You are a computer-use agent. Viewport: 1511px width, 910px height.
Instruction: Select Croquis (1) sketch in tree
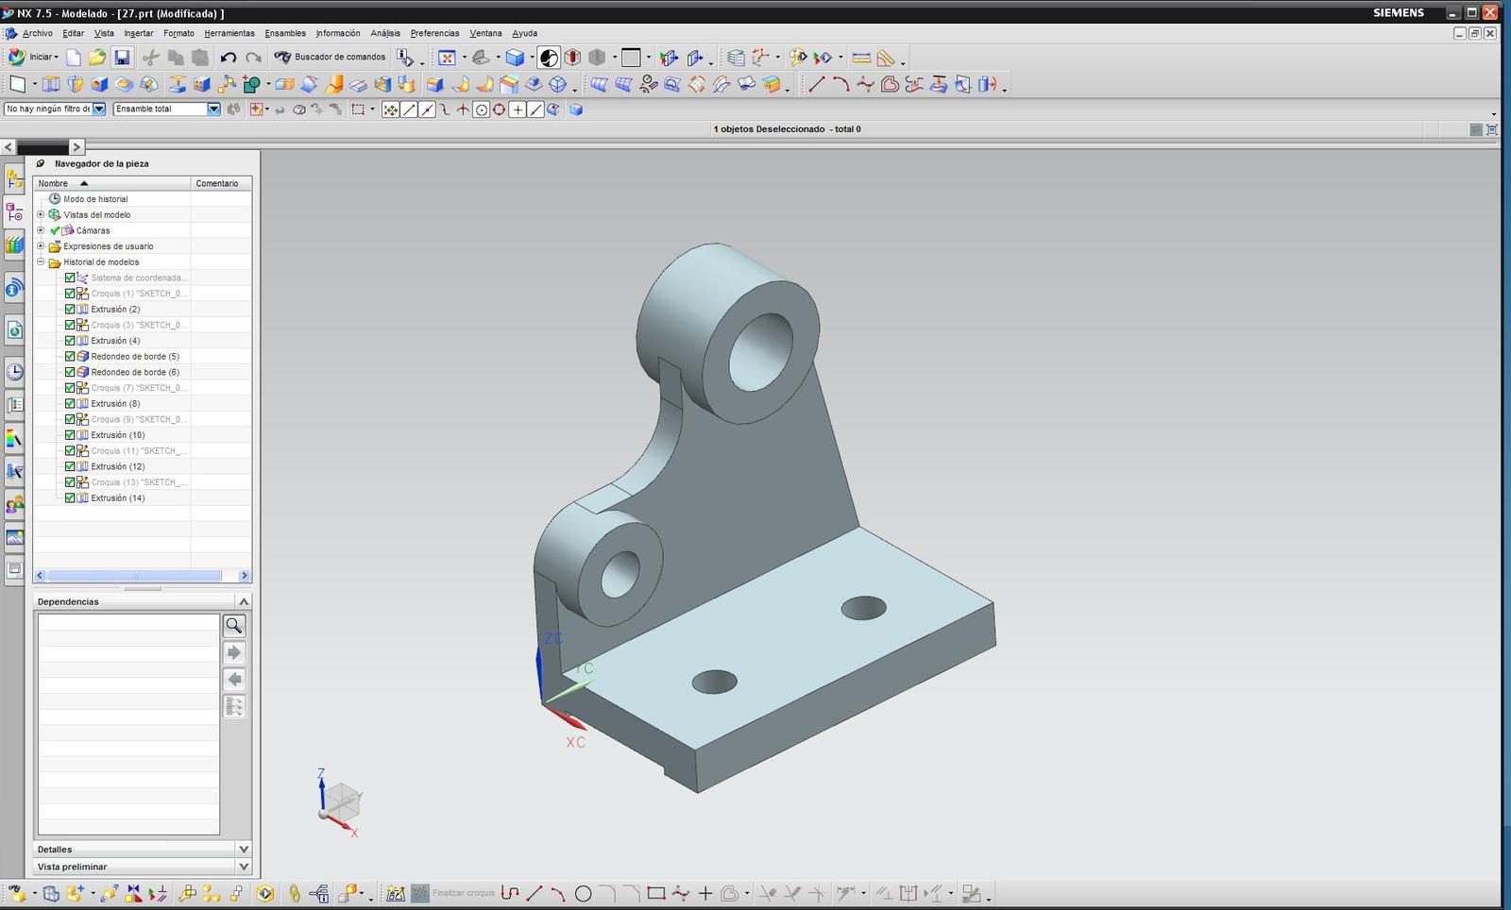tap(139, 294)
